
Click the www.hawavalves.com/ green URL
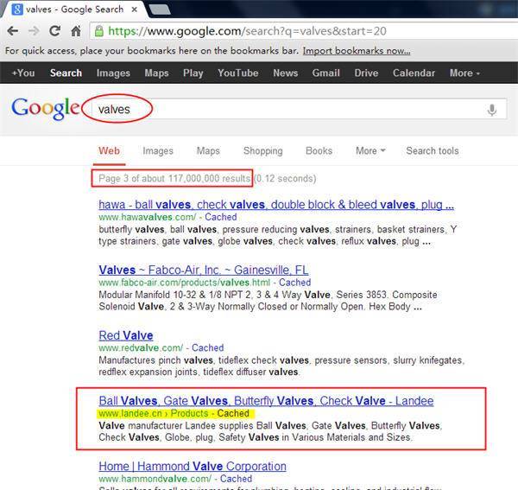tap(148, 217)
